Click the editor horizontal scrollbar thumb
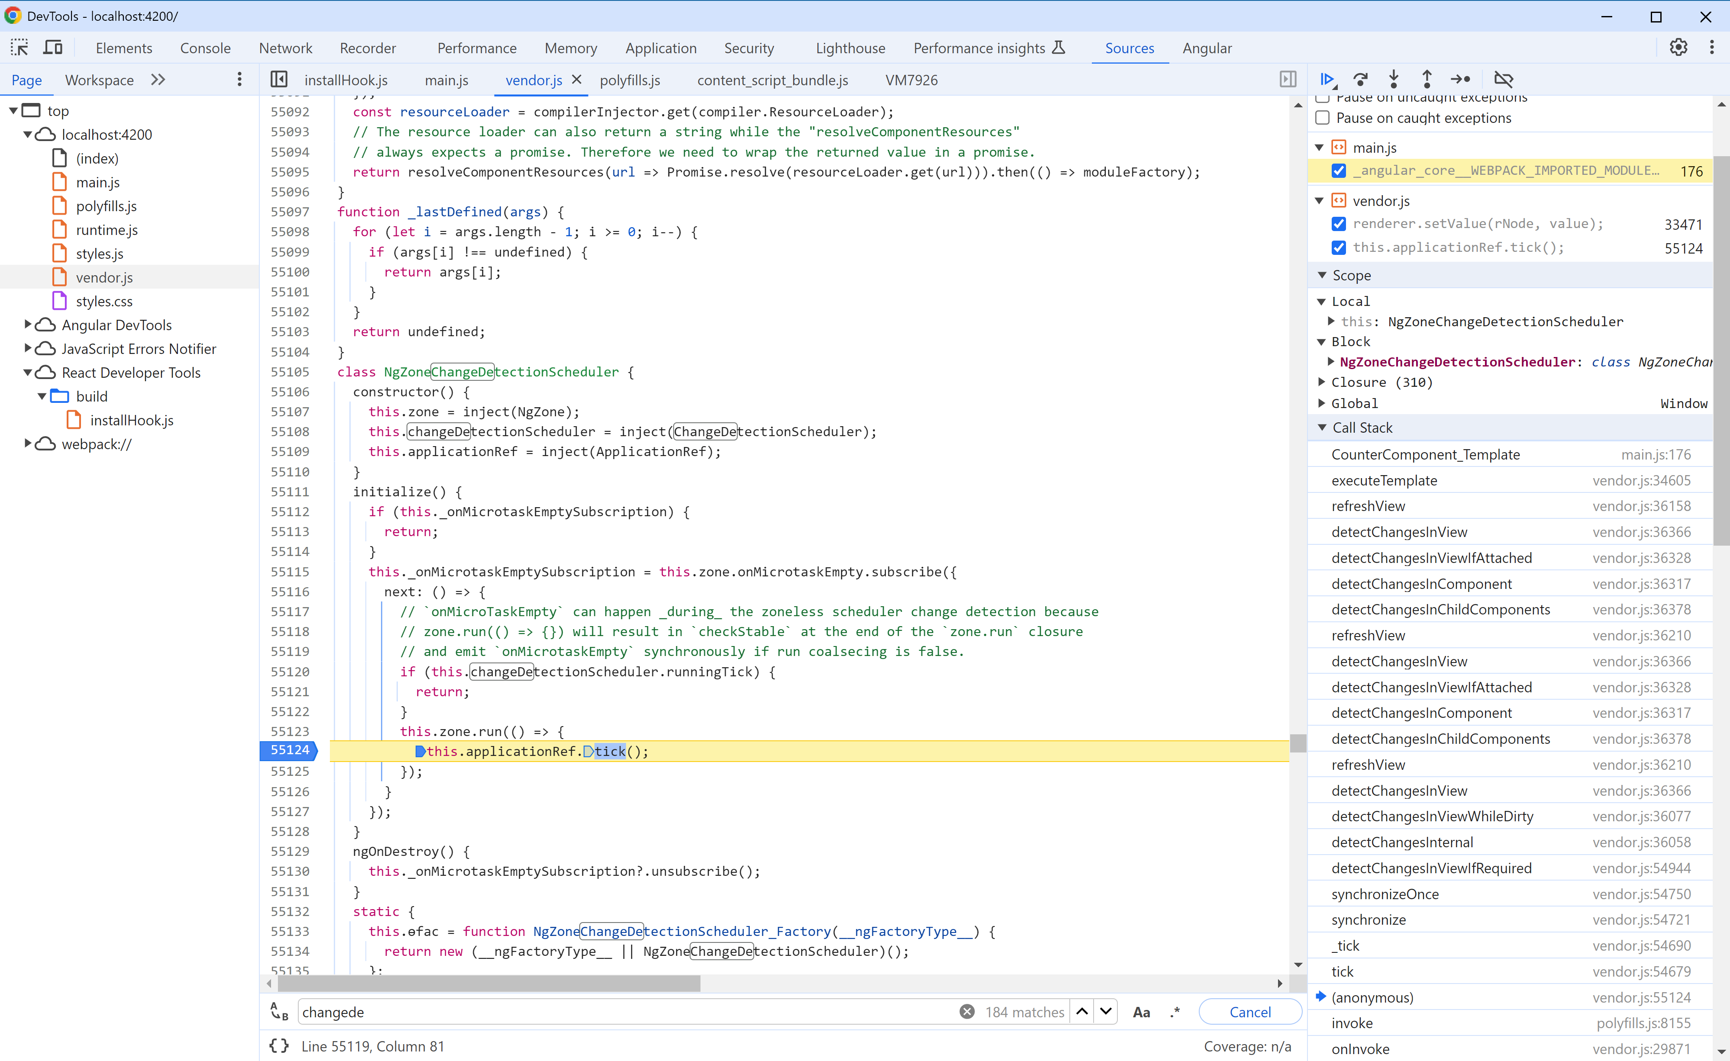 pos(489,984)
